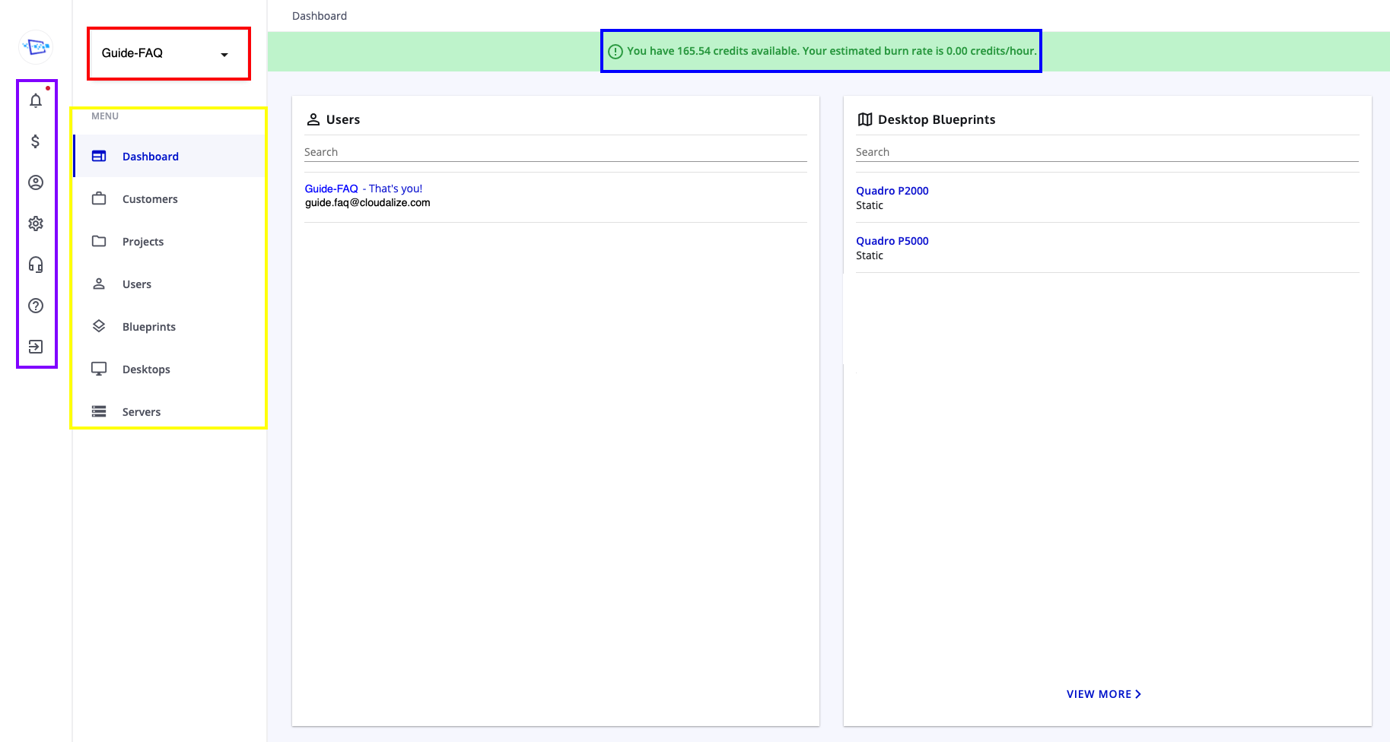
Task: Open the support headset icon
Action: point(36,265)
